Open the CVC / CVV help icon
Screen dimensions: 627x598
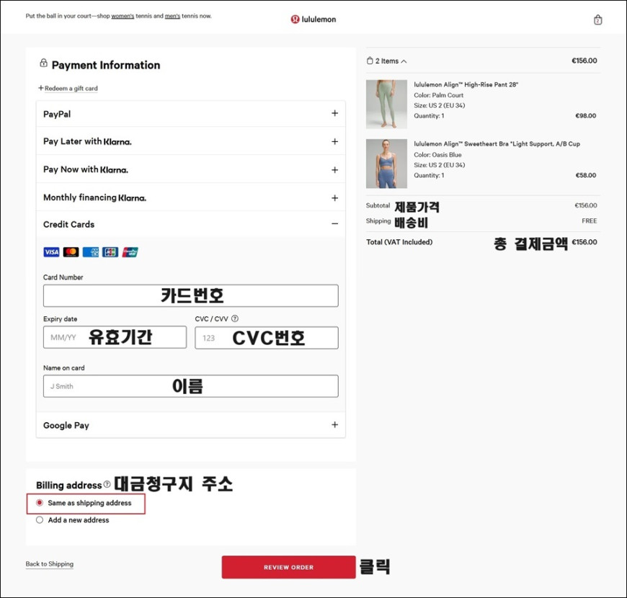click(235, 318)
